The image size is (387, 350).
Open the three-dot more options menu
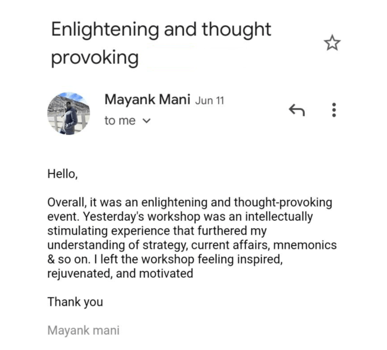point(334,110)
